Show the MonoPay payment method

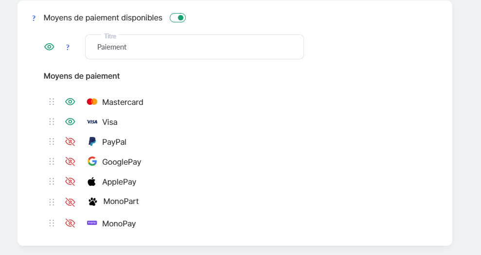coord(70,223)
